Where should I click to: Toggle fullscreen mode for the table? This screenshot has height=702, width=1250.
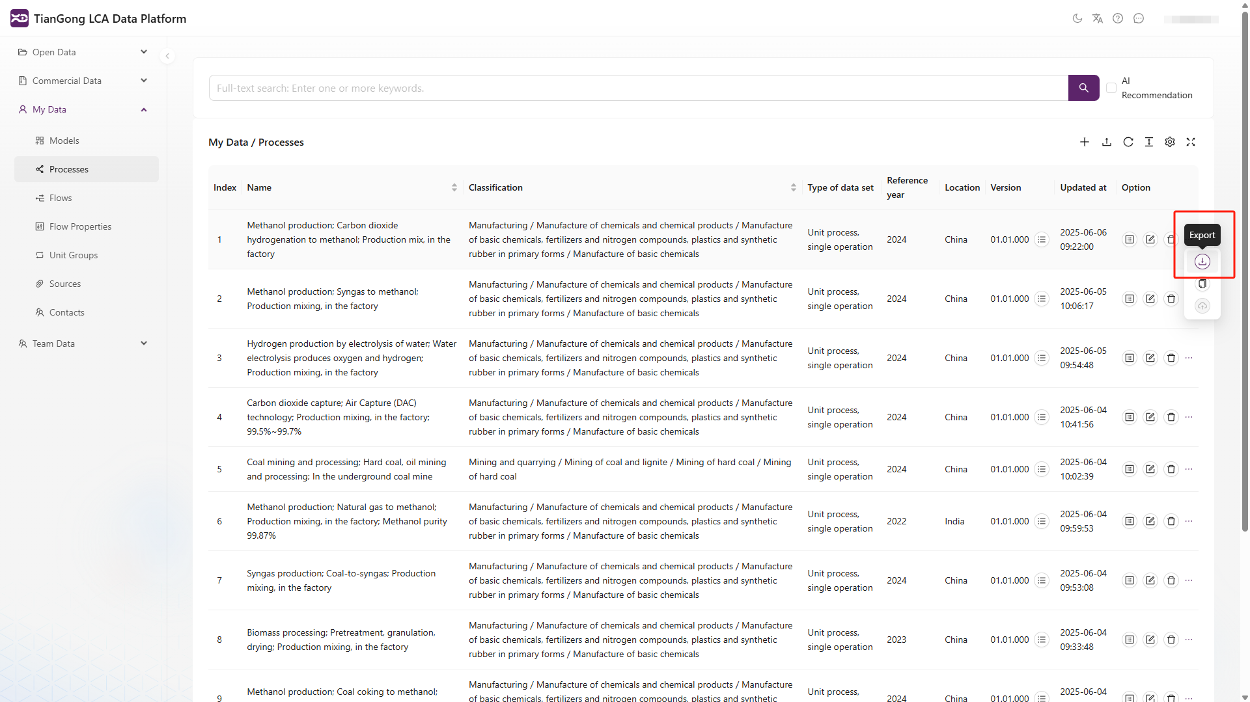[1191, 142]
